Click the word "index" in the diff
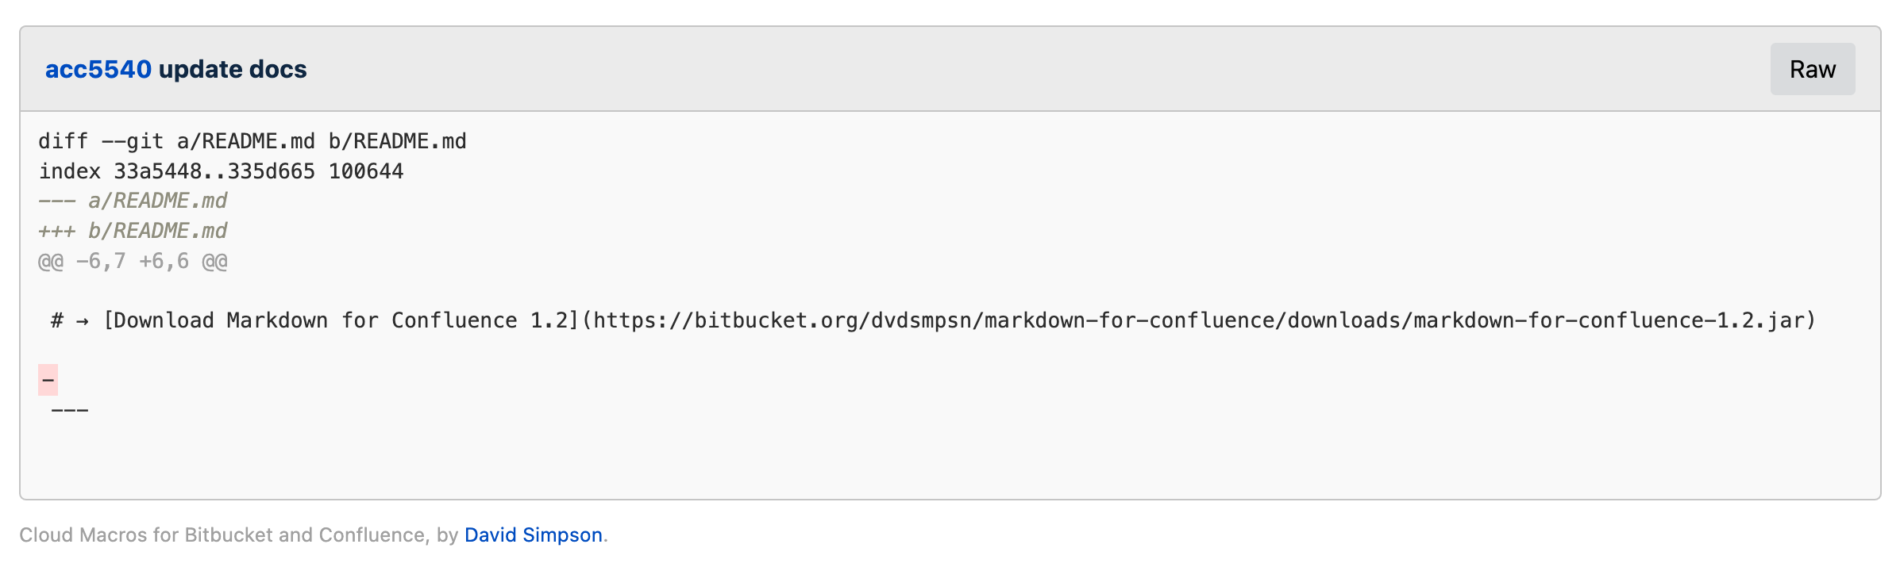 pyautogui.click(x=70, y=171)
